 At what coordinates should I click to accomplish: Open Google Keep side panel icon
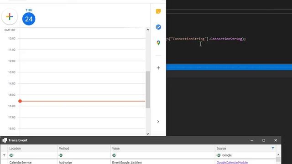(158, 11)
